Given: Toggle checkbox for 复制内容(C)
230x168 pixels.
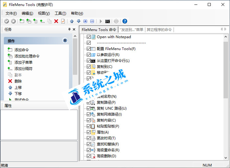Looking at the screenshot, I should click(x=89, y=120).
